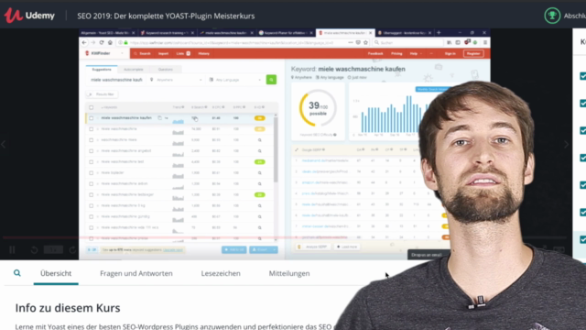
Task: Click the browser Suchen search box
Action: pyautogui.click(x=408, y=43)
